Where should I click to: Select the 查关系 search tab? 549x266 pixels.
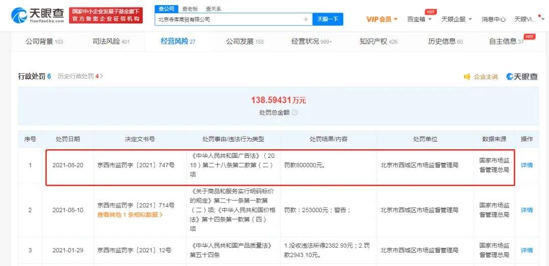[213, 9]
